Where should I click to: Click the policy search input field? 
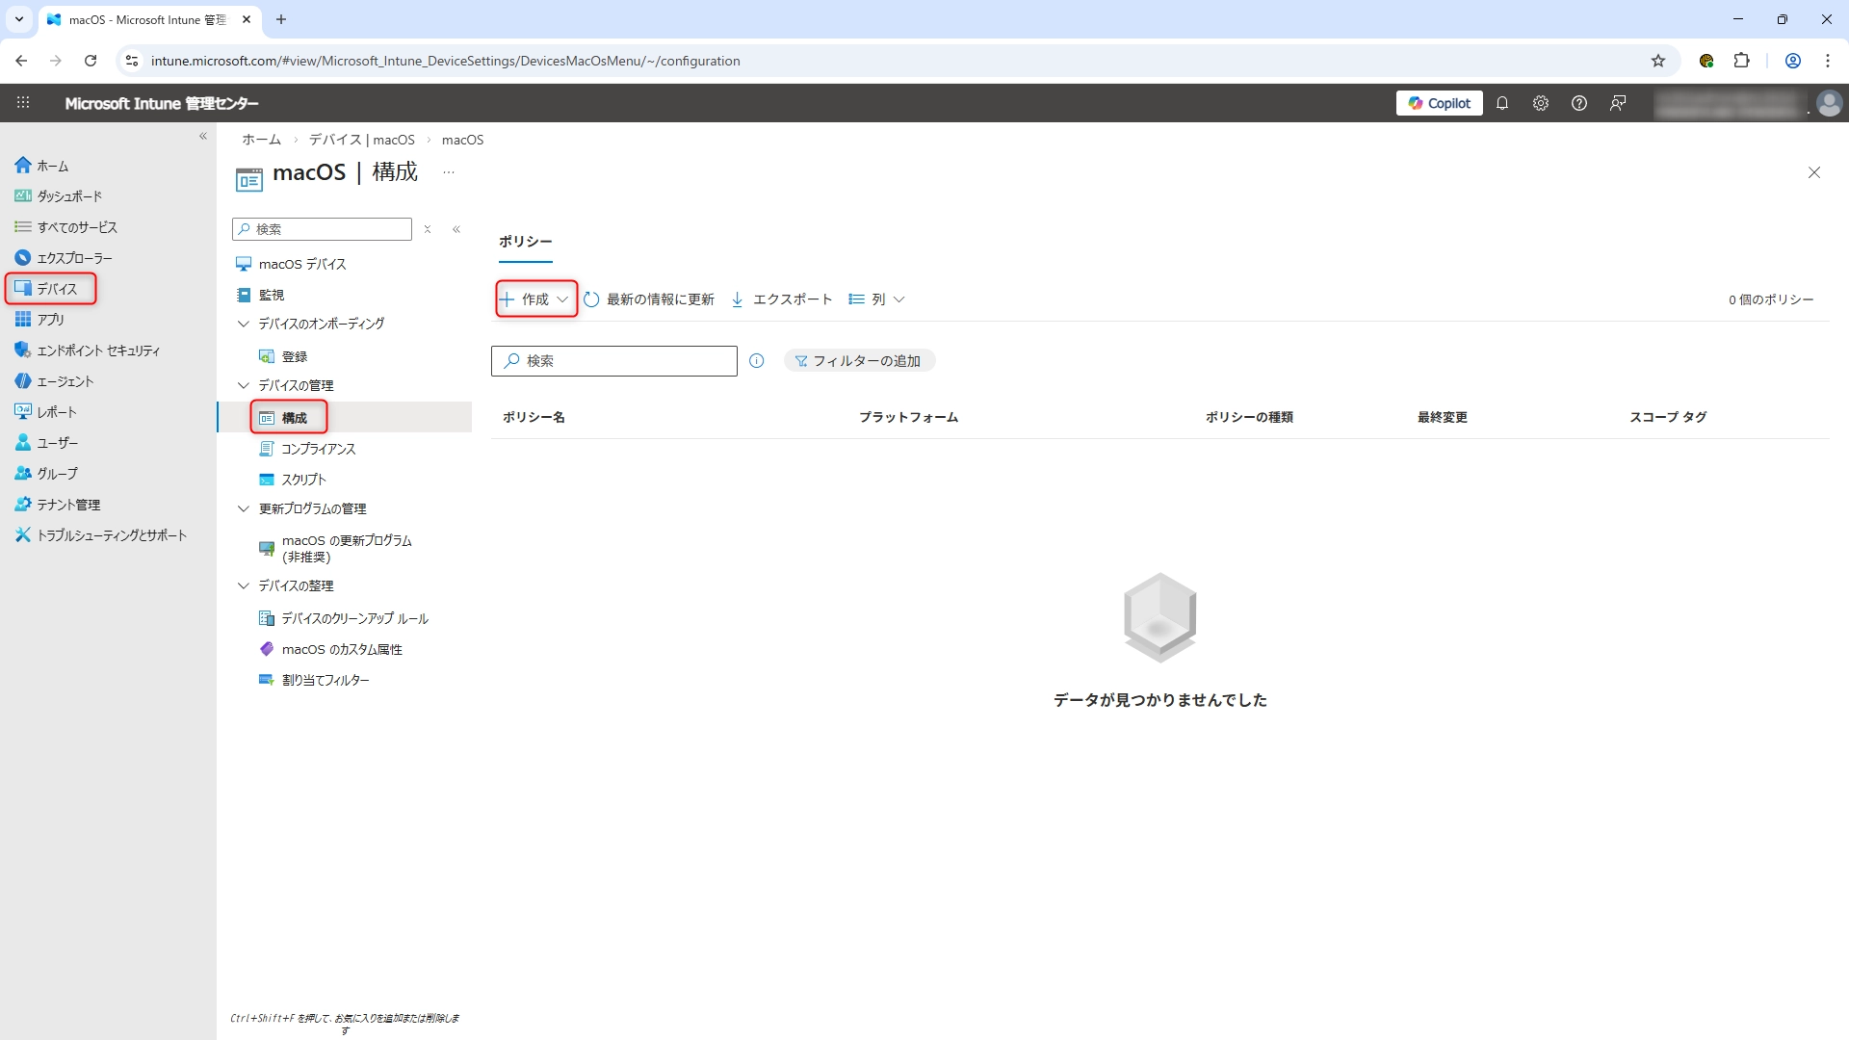(626, 361)
